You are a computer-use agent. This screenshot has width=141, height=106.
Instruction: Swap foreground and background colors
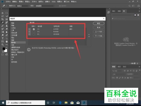tap(6, 48)
